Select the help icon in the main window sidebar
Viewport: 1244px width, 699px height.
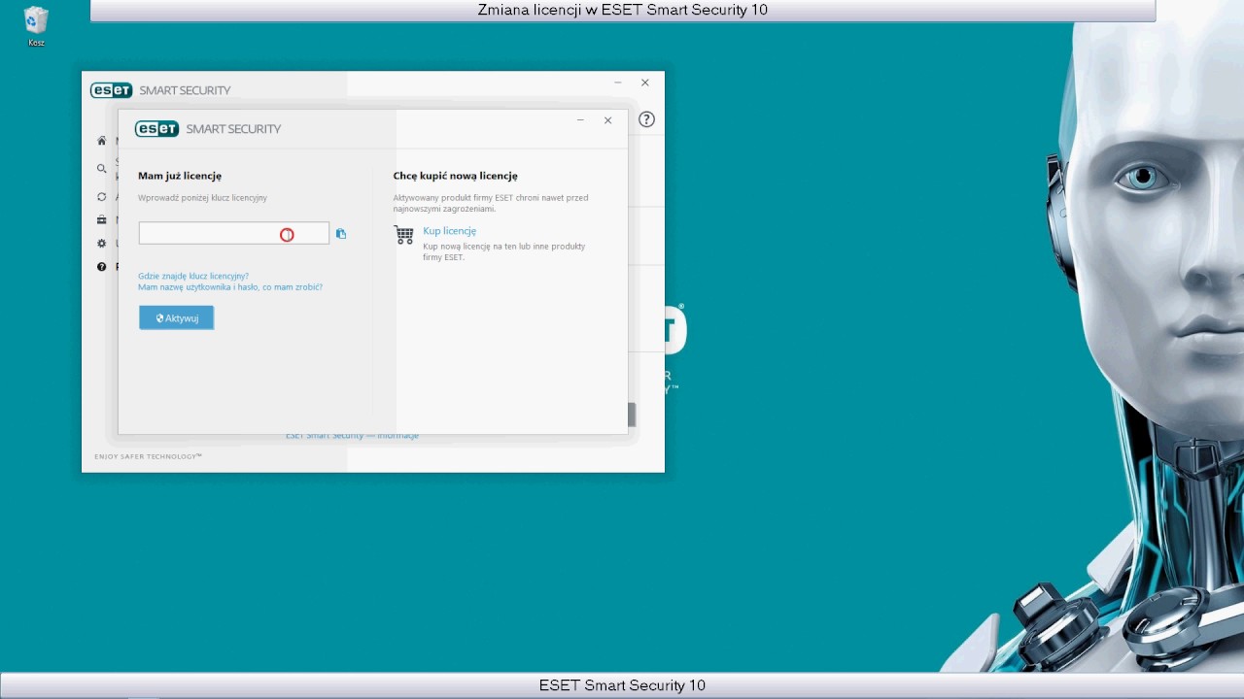coord(101,267)
